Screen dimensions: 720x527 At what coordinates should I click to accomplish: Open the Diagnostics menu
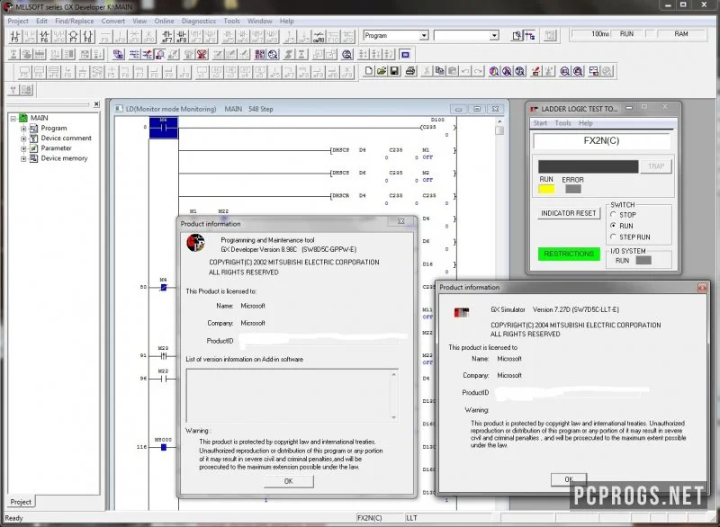[198, 21]
